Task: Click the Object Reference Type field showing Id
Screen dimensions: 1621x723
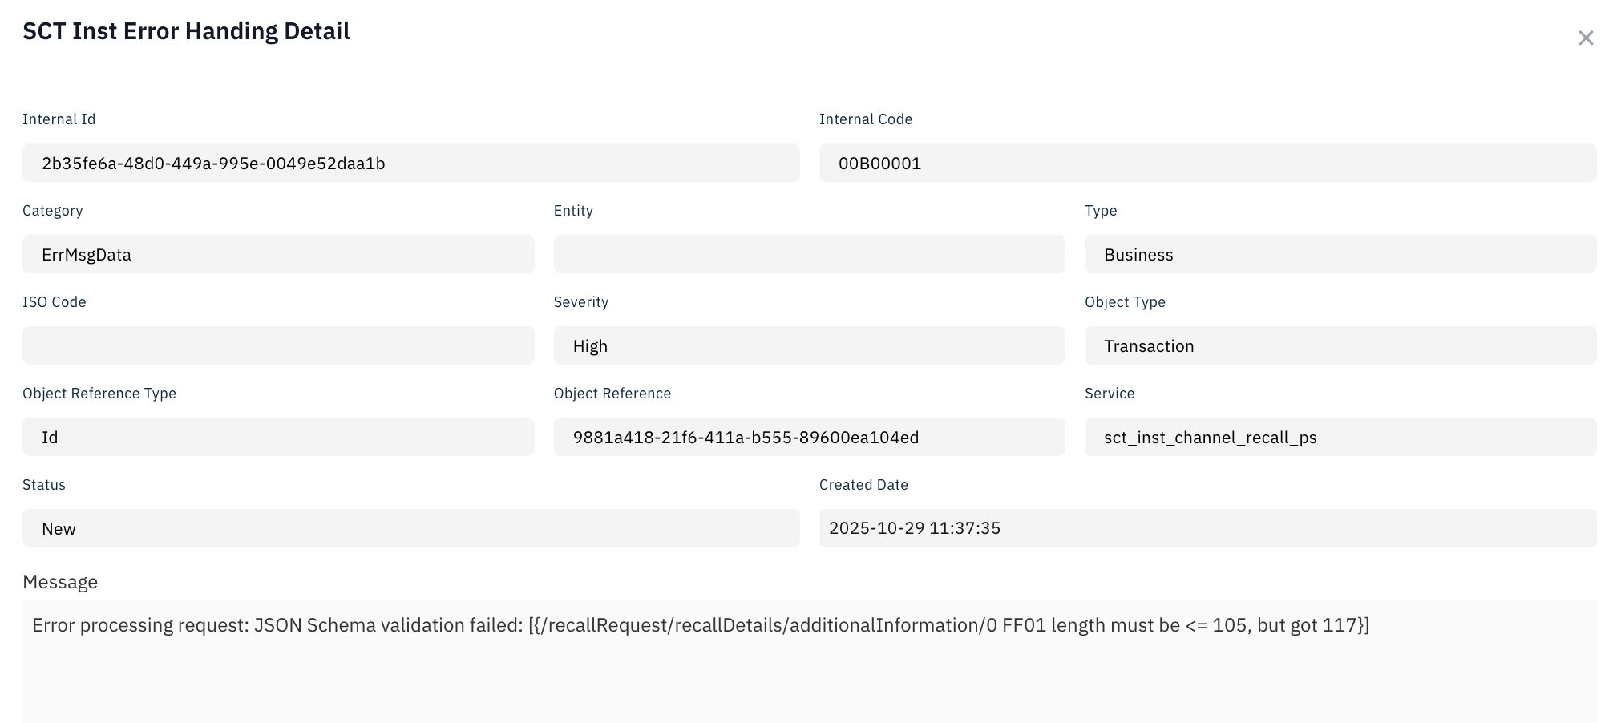Action: 278,437
